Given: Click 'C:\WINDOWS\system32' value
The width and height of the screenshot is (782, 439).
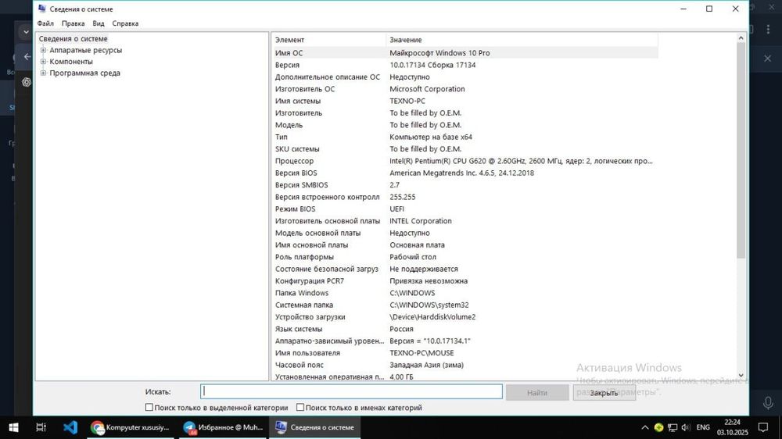Looking at the screenshot, I should [429, 305].
